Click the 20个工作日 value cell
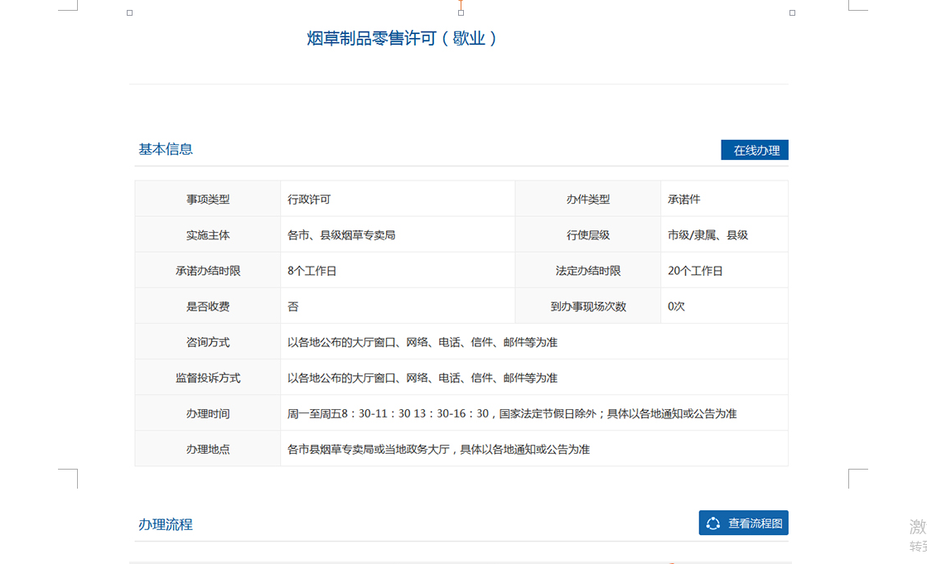 tap(695, 271)
